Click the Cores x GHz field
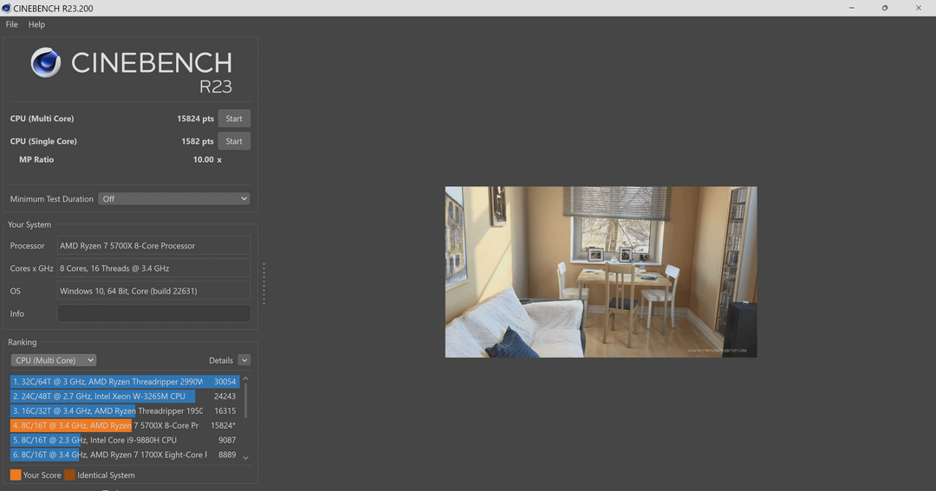Image resolution: width=936 pixels, height=491 pixels. click(x=154, y=268)
